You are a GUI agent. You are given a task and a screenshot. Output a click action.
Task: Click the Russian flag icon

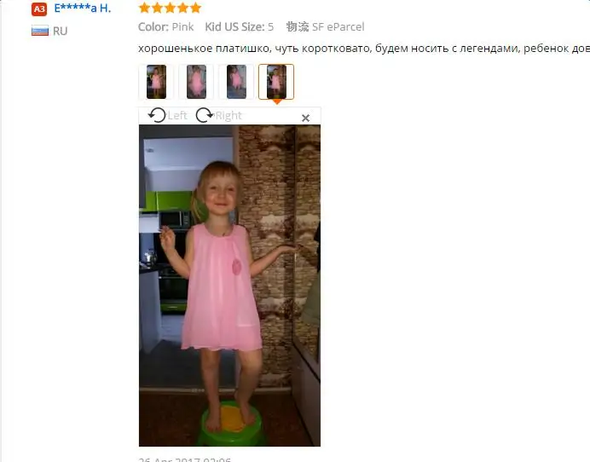tap(40, 31)
